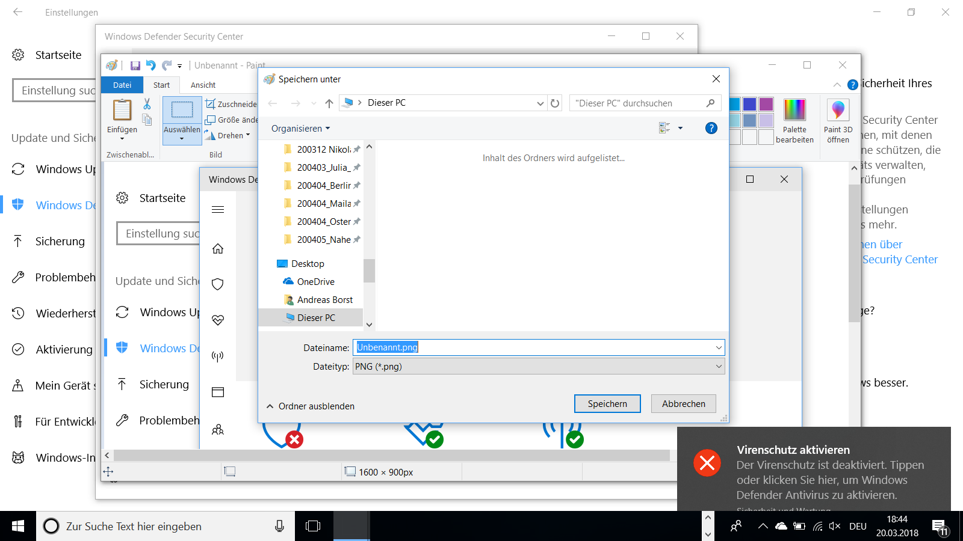Select OneDrive in the navigation tree
963x541 pixels.
[308, 282]
